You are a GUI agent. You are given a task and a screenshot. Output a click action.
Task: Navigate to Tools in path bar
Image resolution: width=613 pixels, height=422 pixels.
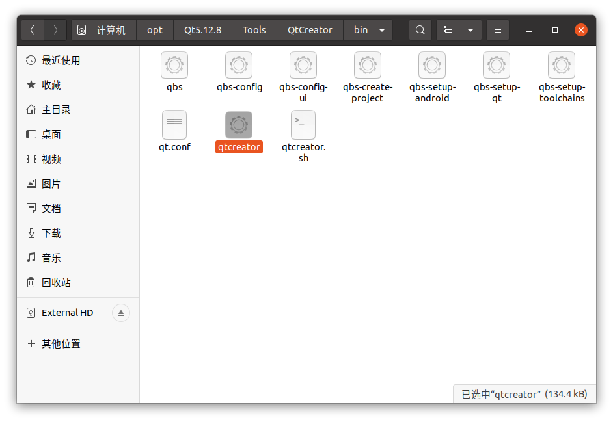pos(254,30)
